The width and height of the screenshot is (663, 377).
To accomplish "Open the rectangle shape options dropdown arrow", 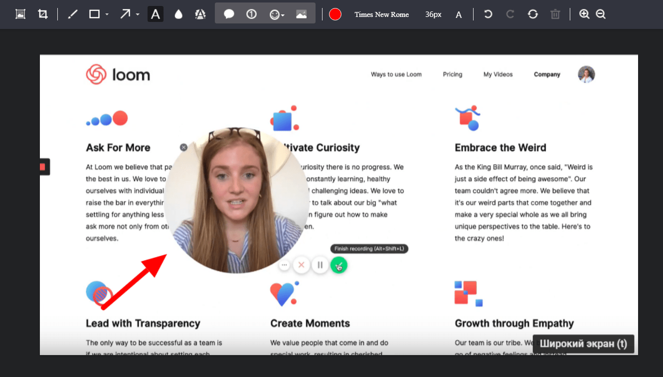I will coord(107,14).
